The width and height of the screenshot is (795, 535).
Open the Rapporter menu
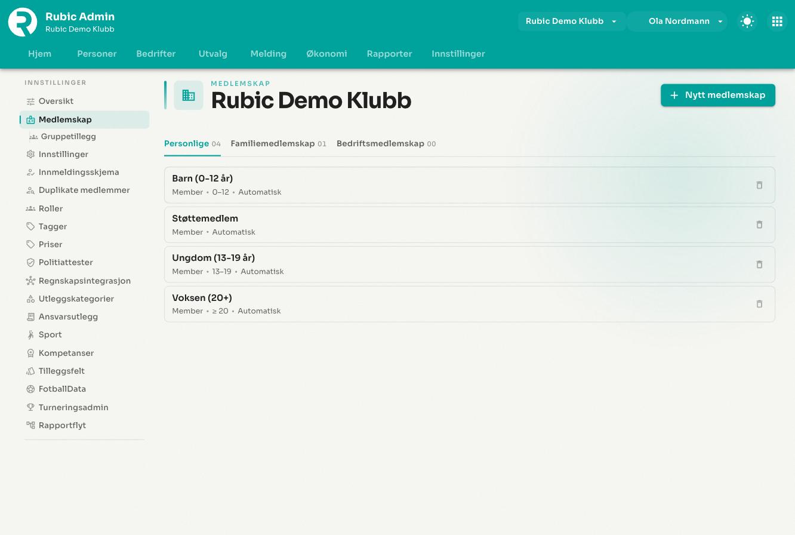coord(389,54)
